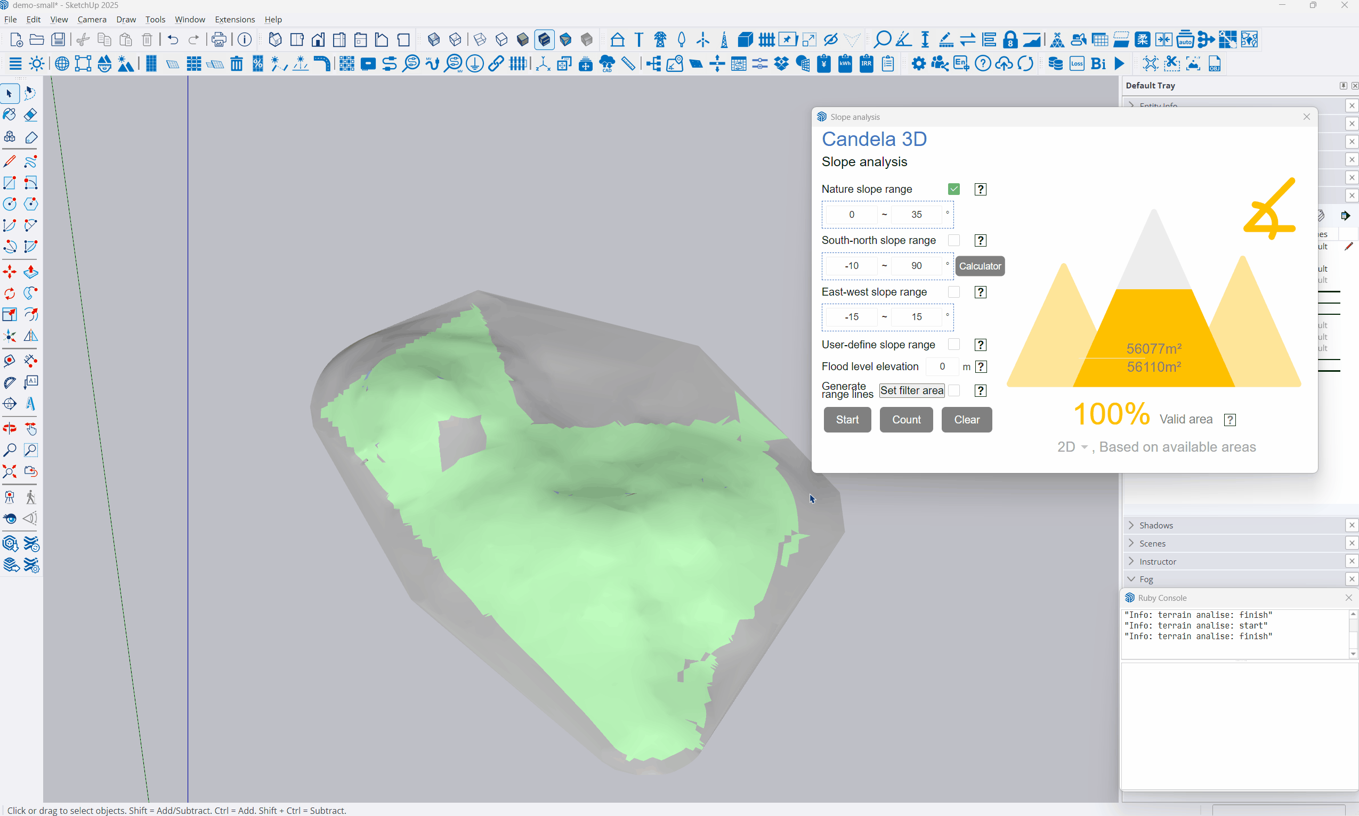
Task: Open the gear settings icon in second toolbar
Action: click(918, 64)
